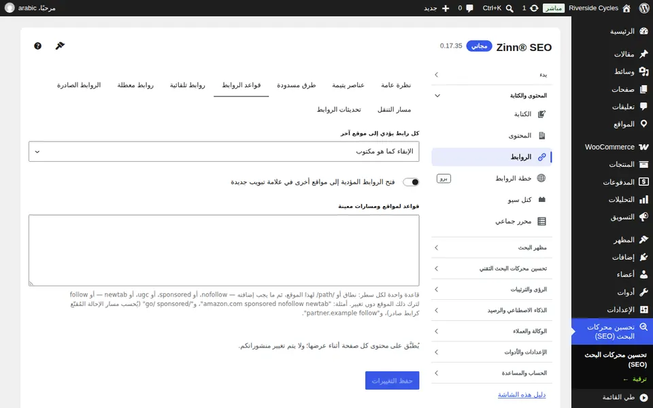The width and height of the screenshot is (653, 408).
Task: Switch to نظرة عامة tab
Action: (396, 85)
